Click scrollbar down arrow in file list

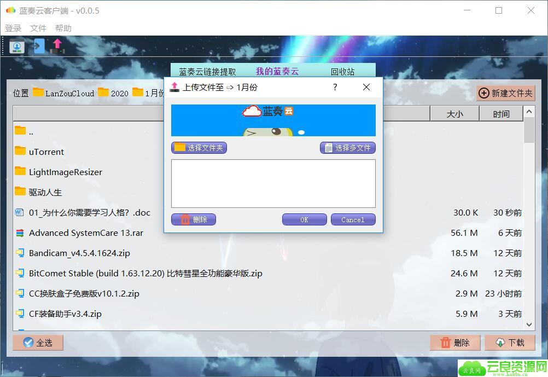(529, 325)
